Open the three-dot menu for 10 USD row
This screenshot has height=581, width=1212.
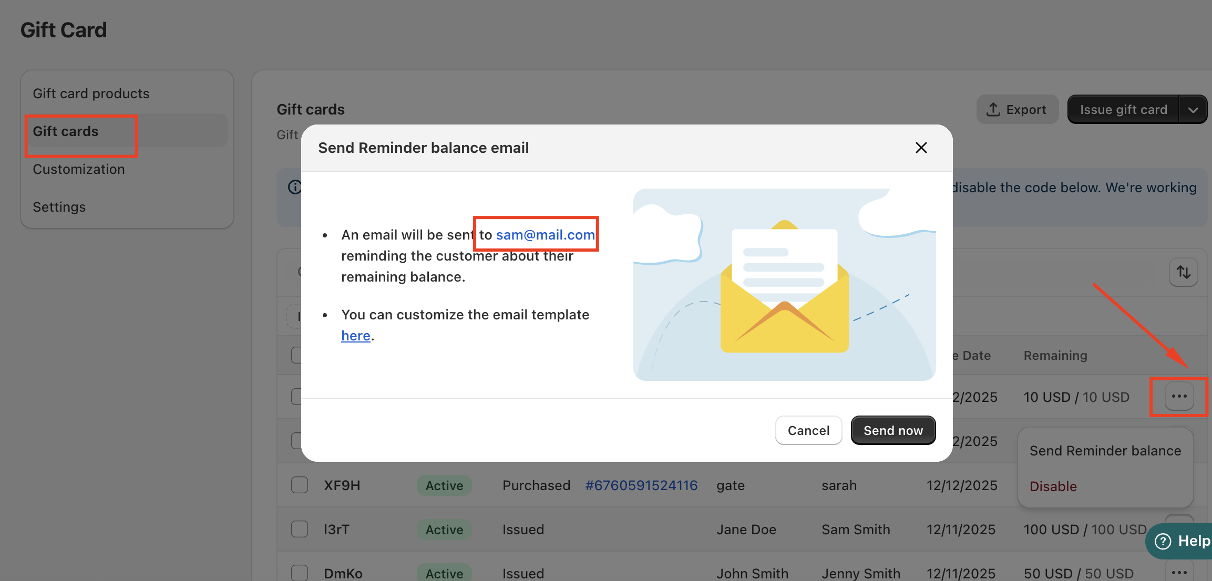pyautogui.click(x=1179, y=397)
